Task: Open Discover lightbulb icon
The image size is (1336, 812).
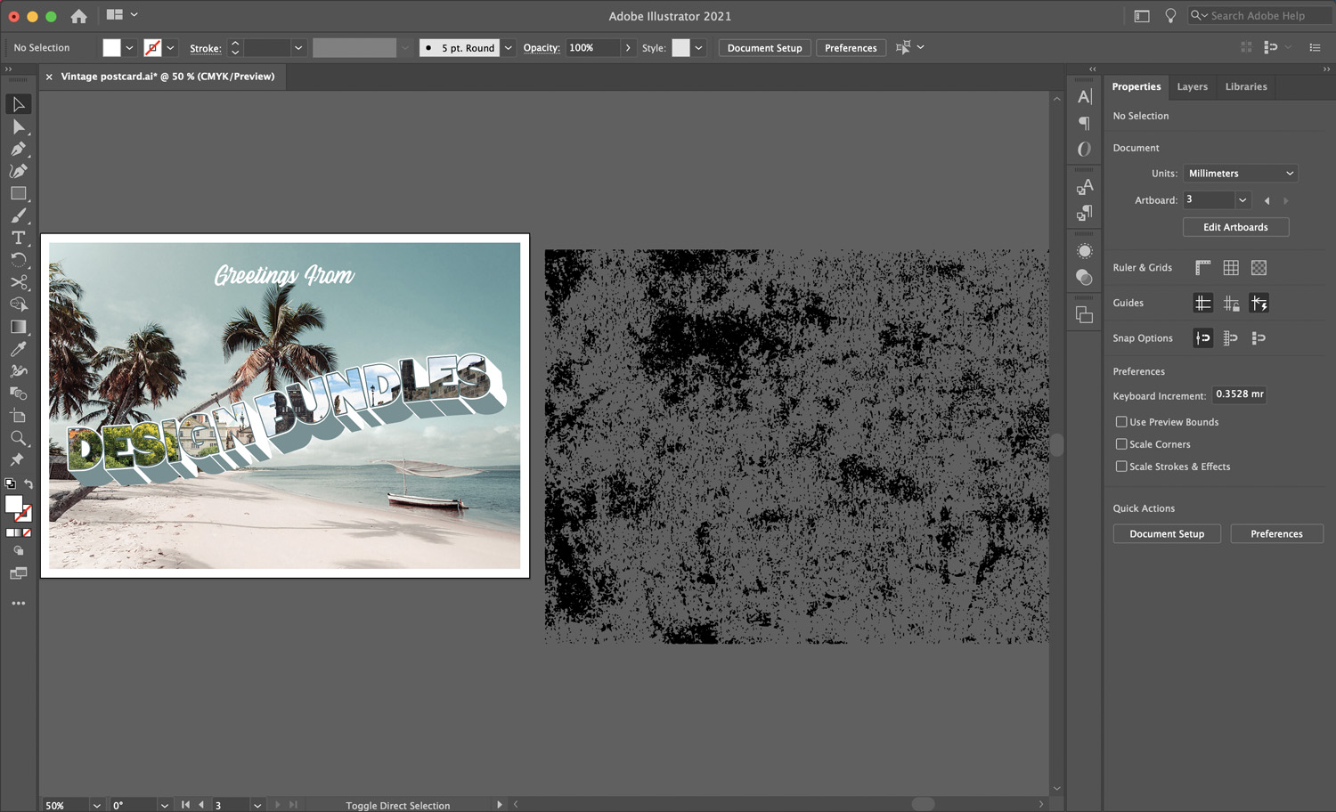Action: coord(1170,16)
